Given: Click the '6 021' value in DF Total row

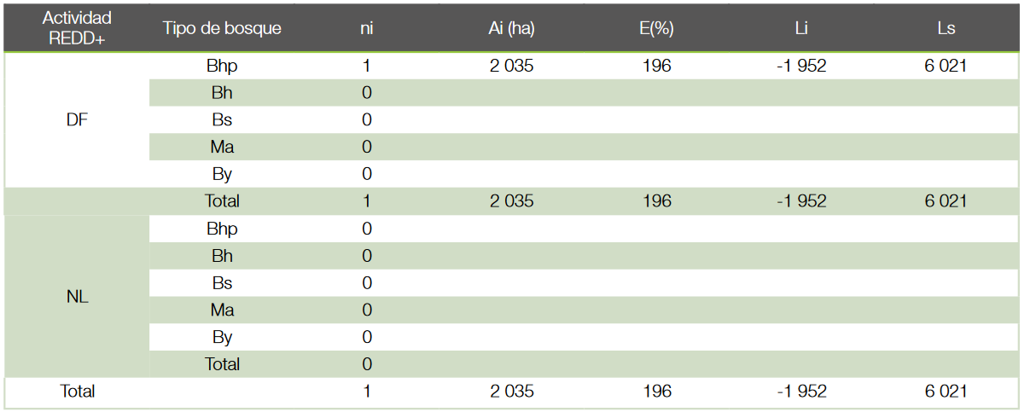Looking at the screenshot, I should point(946,202).
